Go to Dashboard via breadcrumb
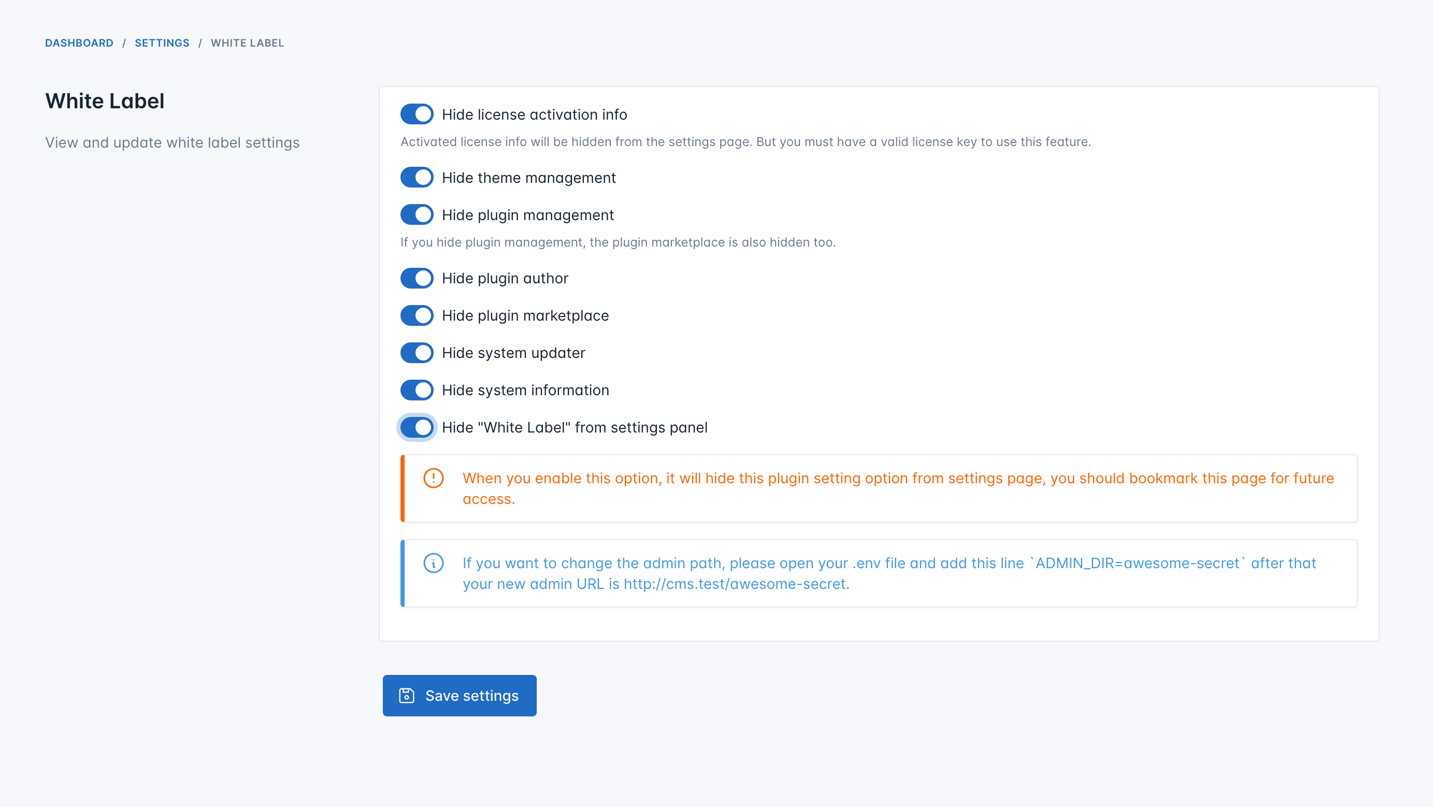Screen dimensions: 1433x807 [x=79, y=43]
